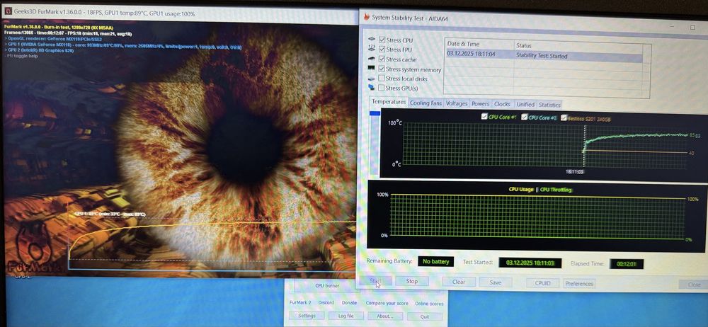The height and width of the screenshot is (327, 708).
Task: Toggle the Bestoss S201 240GB graph checkbox
Action: (564, 118)
